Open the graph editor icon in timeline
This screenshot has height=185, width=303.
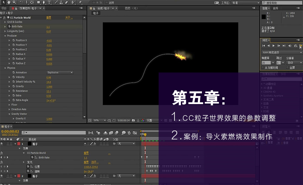pyautogui.click(x=135, y=133)
